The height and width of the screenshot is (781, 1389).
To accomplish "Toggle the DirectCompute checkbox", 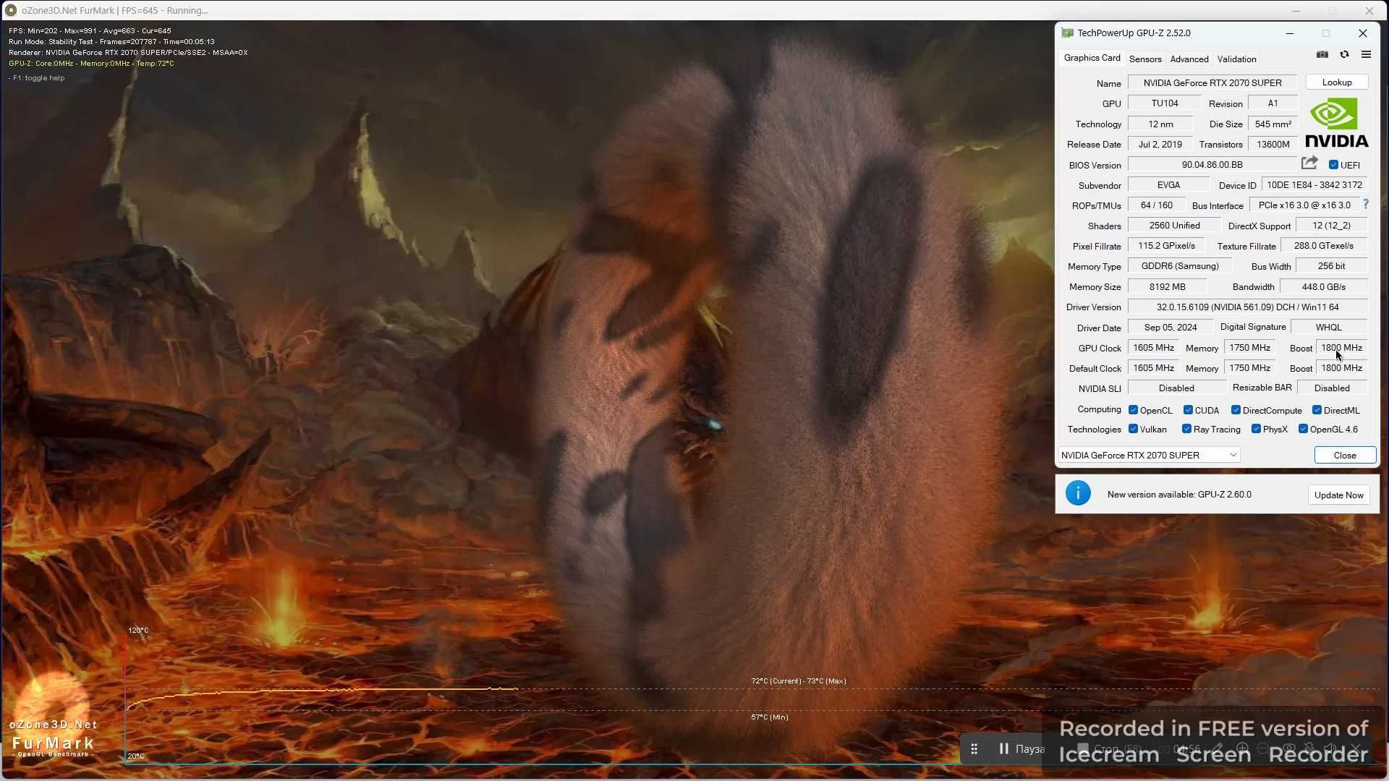I will coord(1236,410).
